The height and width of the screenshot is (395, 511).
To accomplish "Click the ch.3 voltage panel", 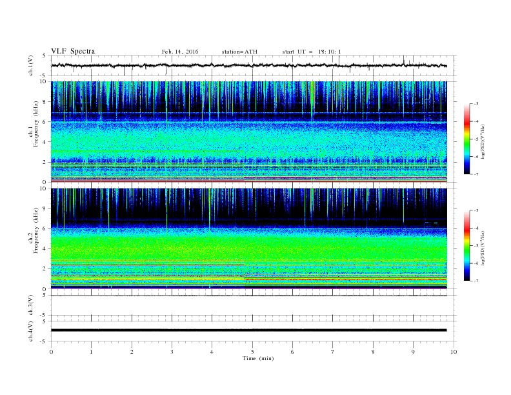I will 253,305.
